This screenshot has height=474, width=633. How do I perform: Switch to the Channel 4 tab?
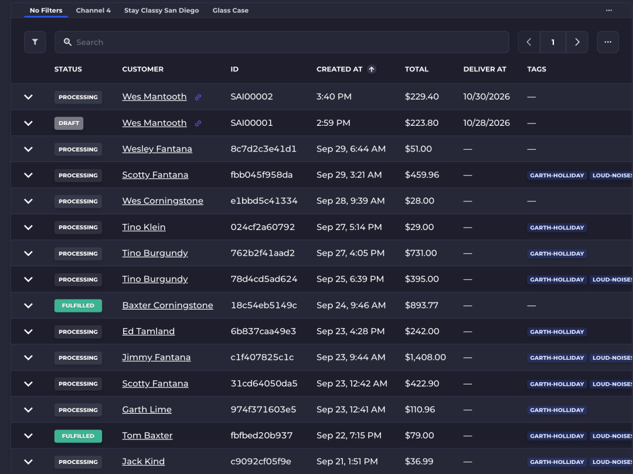click(93, 11)
